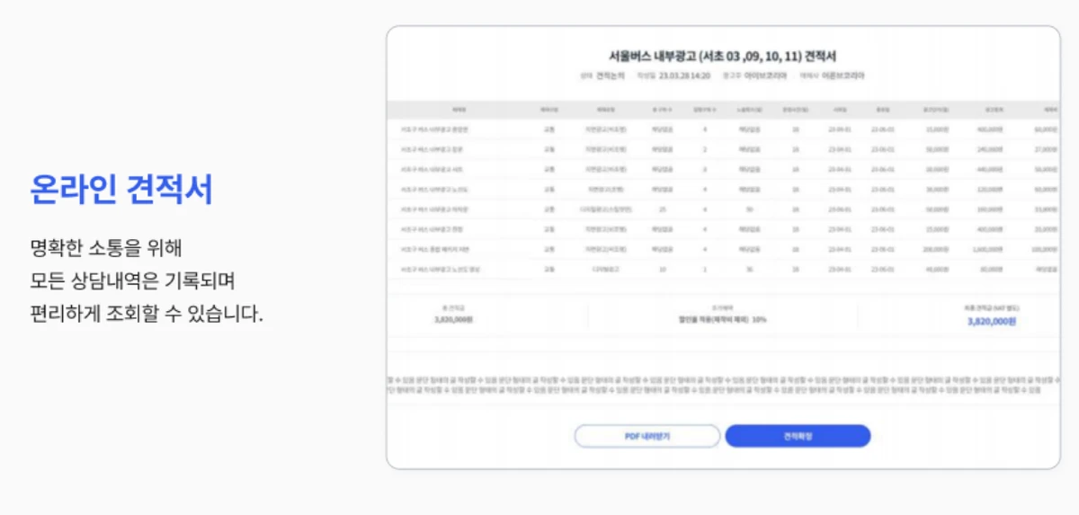Image resolution: width=1079 pixels, height=515 pixels.
Task: Click the 편리하게 조회할 수 있습니다 line
Action: [146, 315]
